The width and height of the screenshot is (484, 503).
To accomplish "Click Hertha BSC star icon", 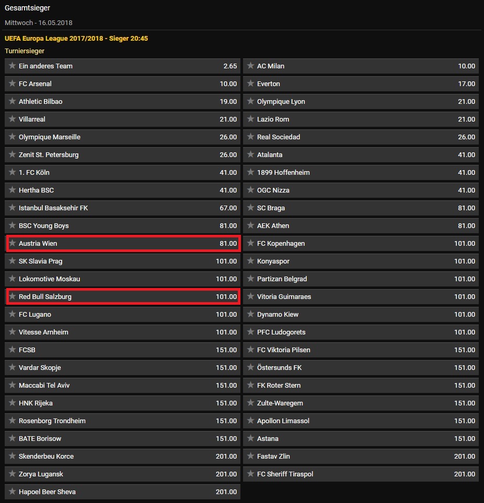I will (12, 190).
